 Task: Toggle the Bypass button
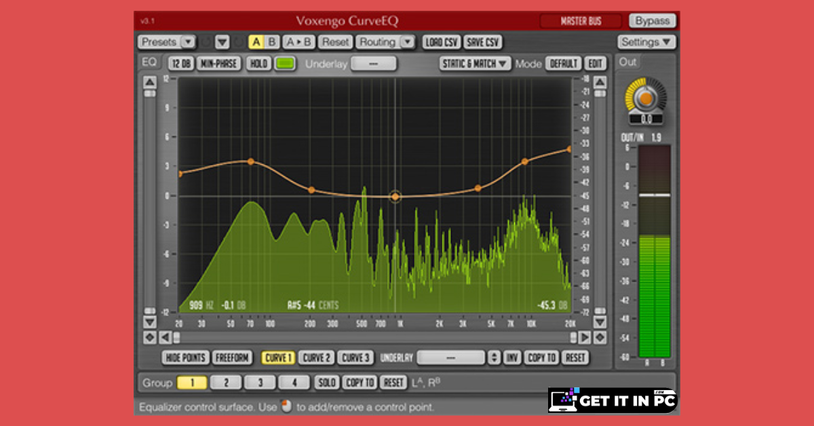652,21
